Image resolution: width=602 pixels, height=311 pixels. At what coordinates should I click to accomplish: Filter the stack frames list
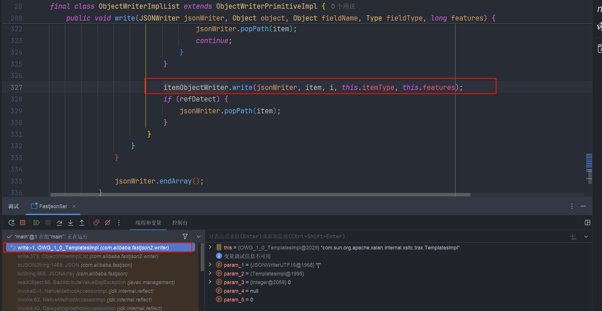point(185,236)
